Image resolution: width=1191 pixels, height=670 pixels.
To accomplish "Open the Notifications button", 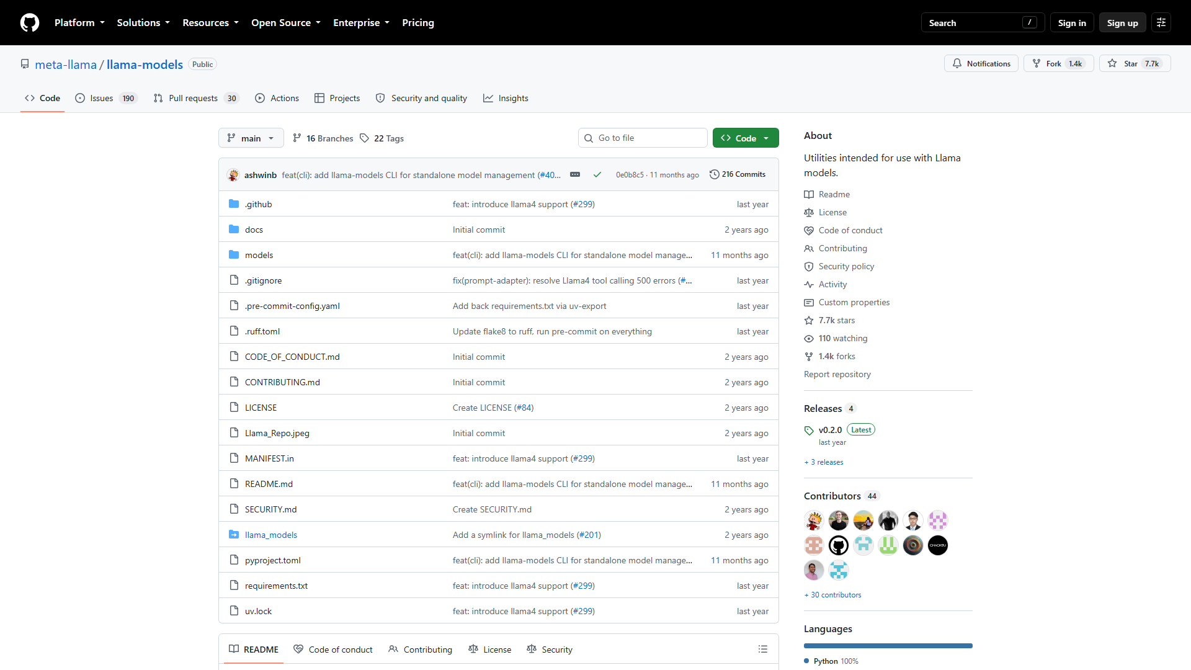I will pyautogui.click(x=981, y=64).
